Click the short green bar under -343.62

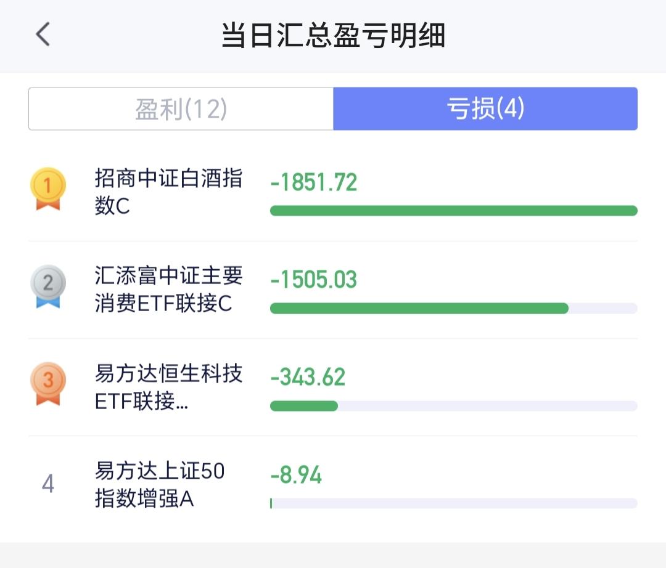pyautogui.click(x=304, y=406)
